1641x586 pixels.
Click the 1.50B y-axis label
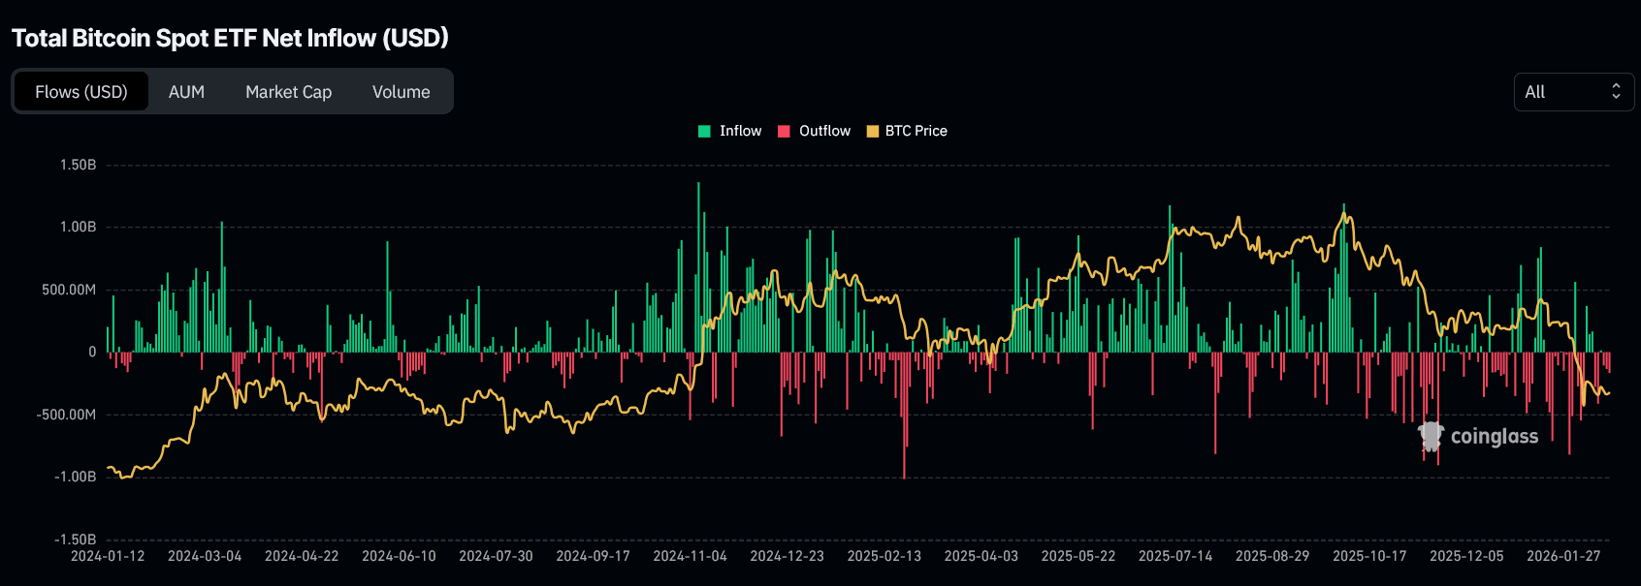pos(78,165)
